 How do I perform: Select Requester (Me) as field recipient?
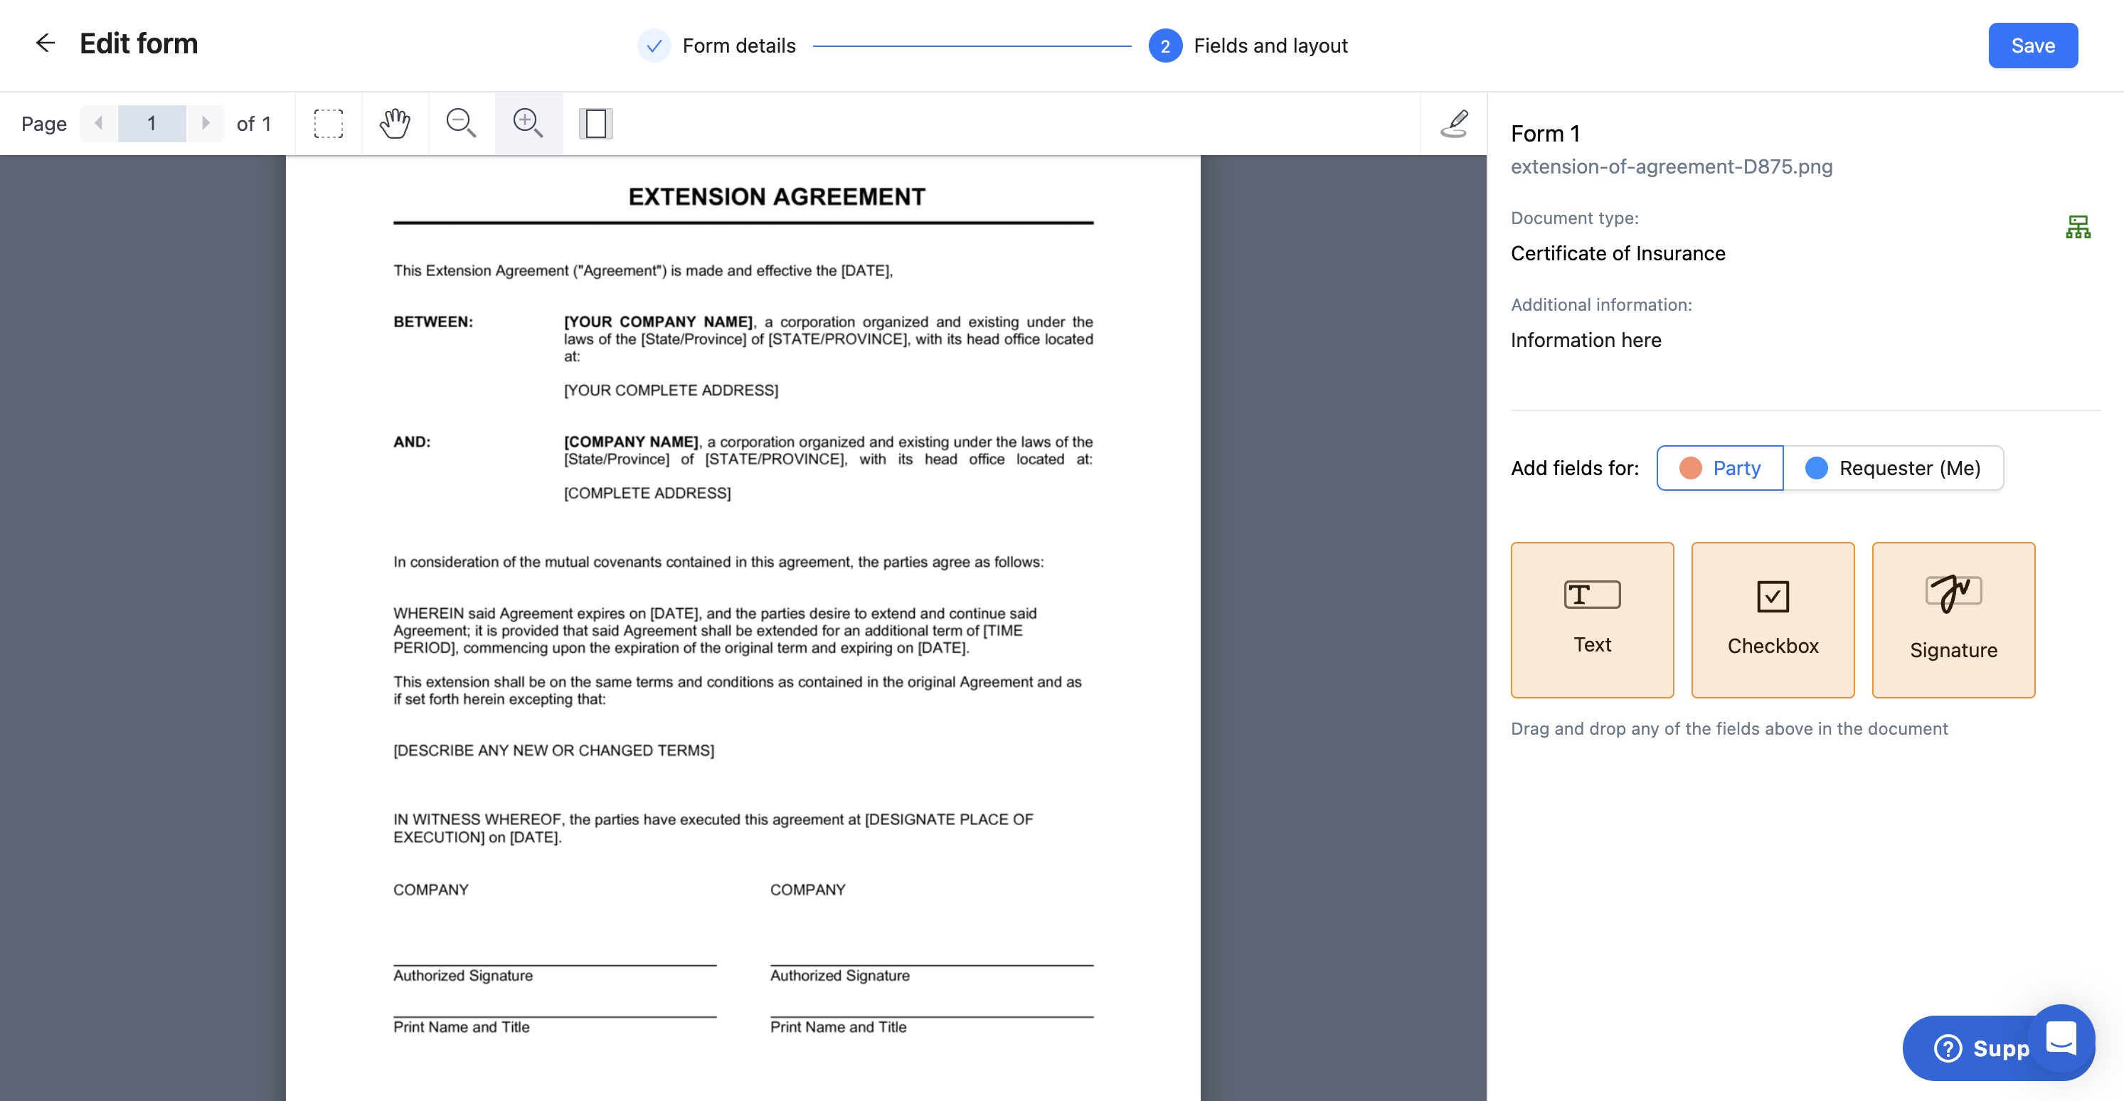pyautogui.click(x=1892, y=469)
